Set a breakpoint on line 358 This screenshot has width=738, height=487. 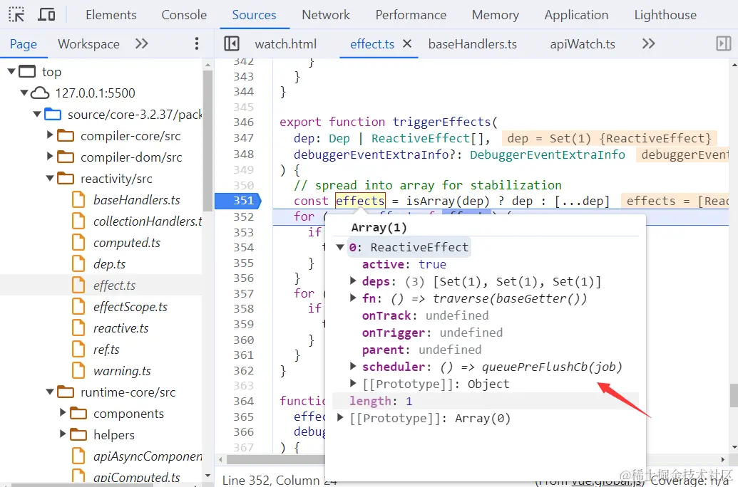[x=243, y=308]
